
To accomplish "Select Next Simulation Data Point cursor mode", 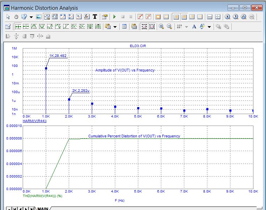I will point(18,27).
